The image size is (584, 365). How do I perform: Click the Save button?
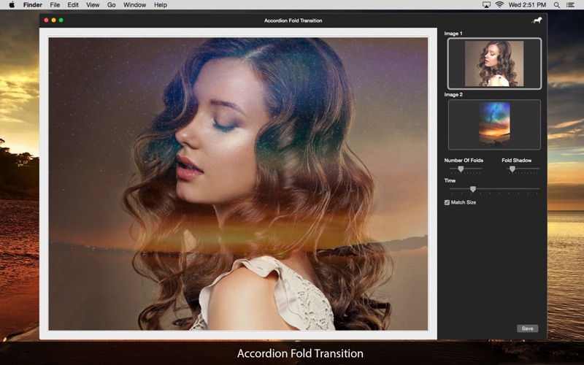click(527, 328)
